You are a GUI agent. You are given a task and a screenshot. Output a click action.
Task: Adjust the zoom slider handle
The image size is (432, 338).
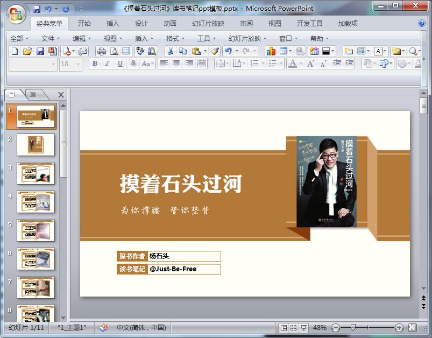[353, 328]
